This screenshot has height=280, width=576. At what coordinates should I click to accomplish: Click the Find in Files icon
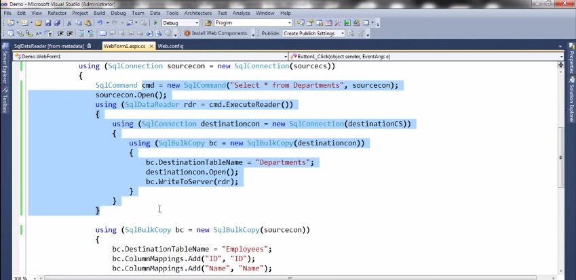coord(208,23)
